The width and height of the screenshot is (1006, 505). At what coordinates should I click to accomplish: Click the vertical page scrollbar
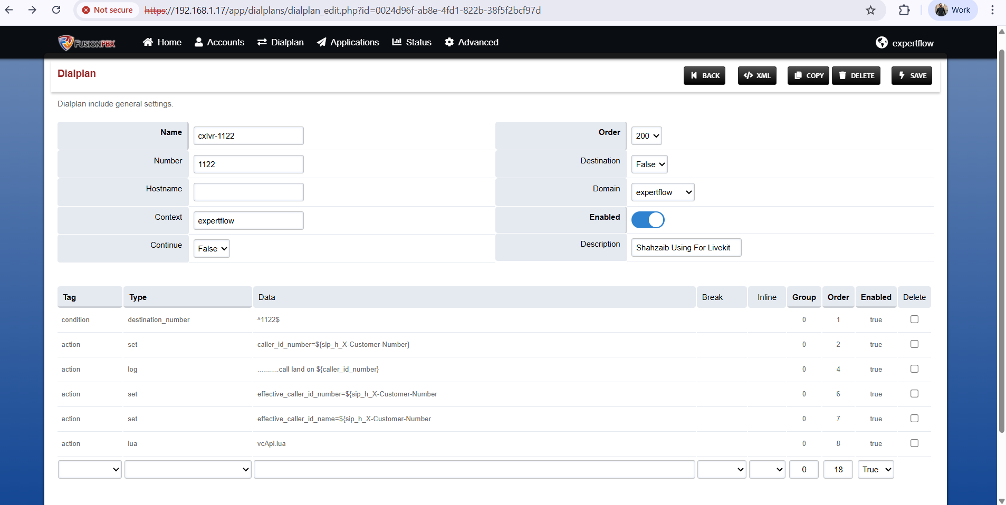coord(1001,237)
